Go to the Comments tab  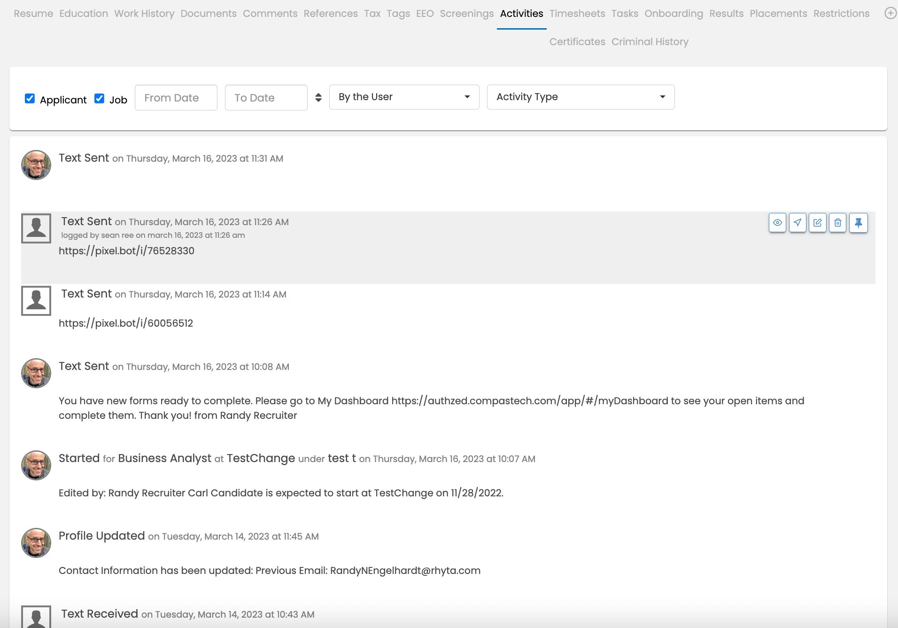(x=270, y=14)
